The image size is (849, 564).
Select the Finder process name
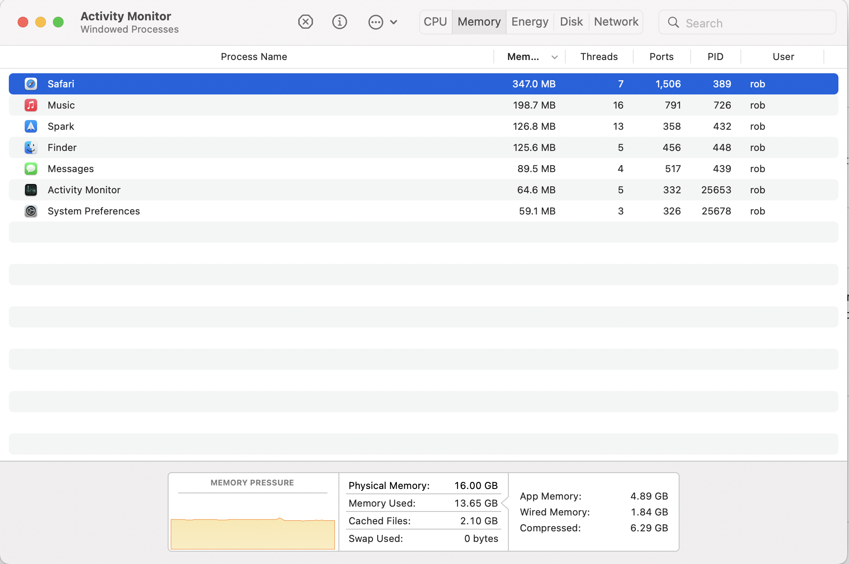(62, 147)
